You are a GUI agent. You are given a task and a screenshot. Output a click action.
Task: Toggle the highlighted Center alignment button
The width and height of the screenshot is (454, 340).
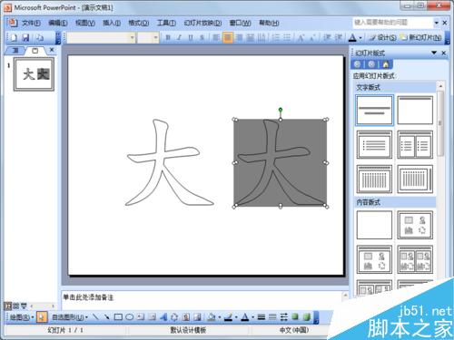[x=228, y=38]
